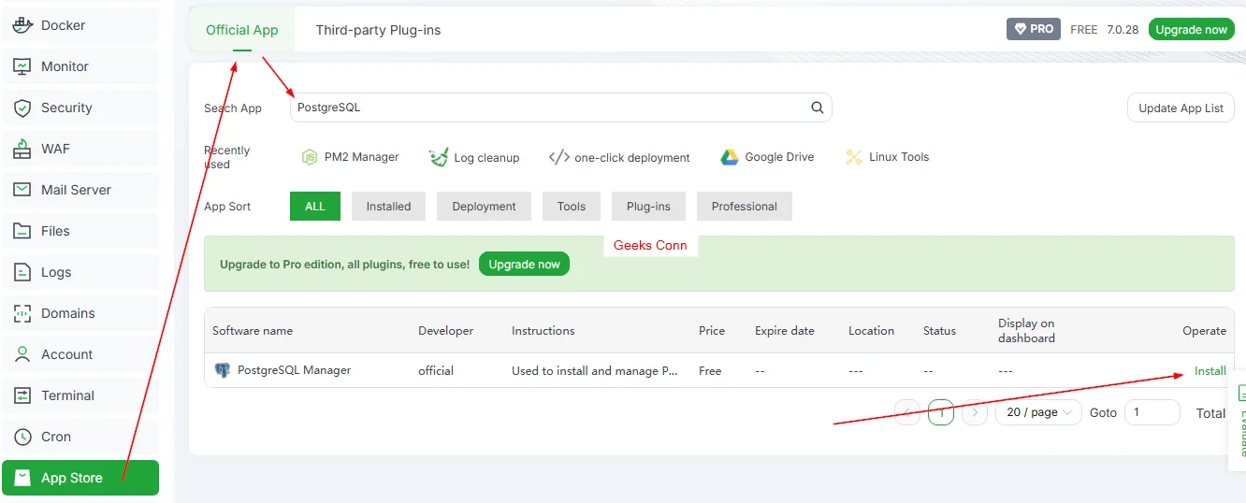Image resolution: width=1246 pixels, height=503 pixels.
Task: Filter apps by Installed
Action: coord(388,207)
